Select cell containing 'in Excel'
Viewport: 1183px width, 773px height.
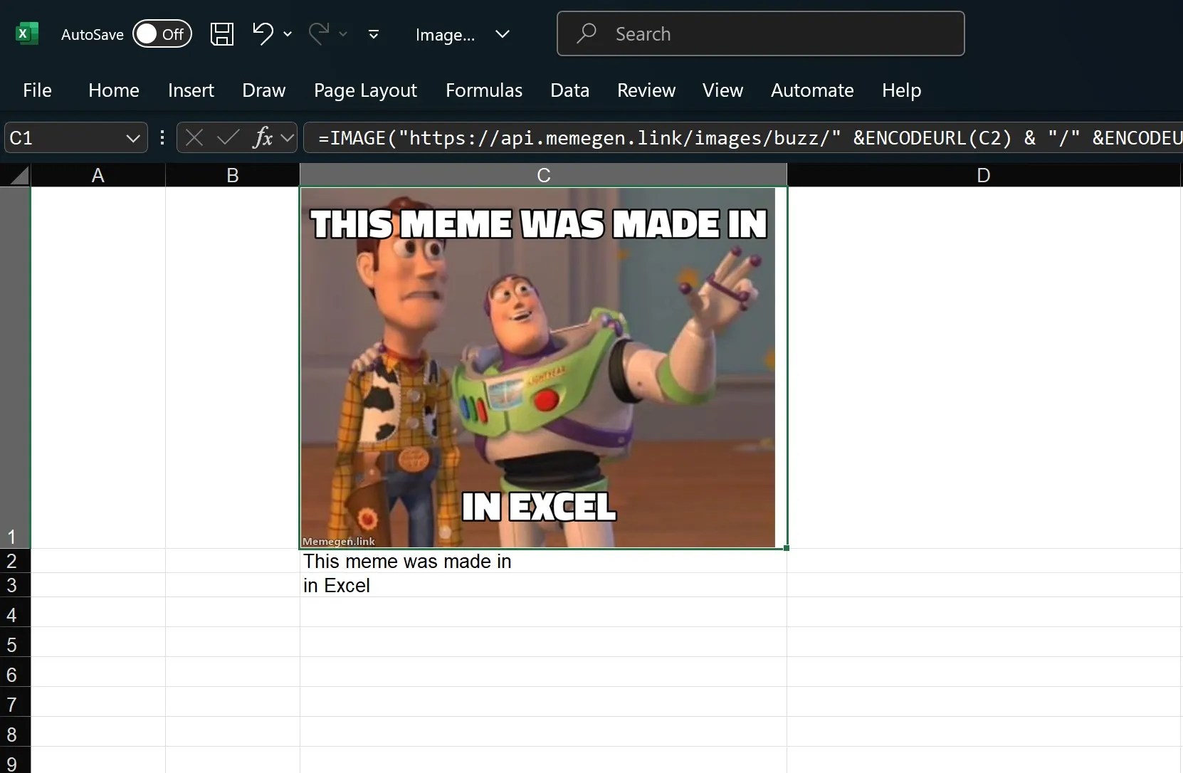coord(544,585)
